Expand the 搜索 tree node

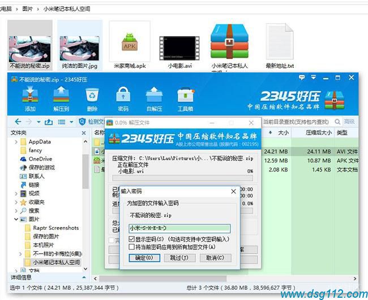(x=16, y=211)
